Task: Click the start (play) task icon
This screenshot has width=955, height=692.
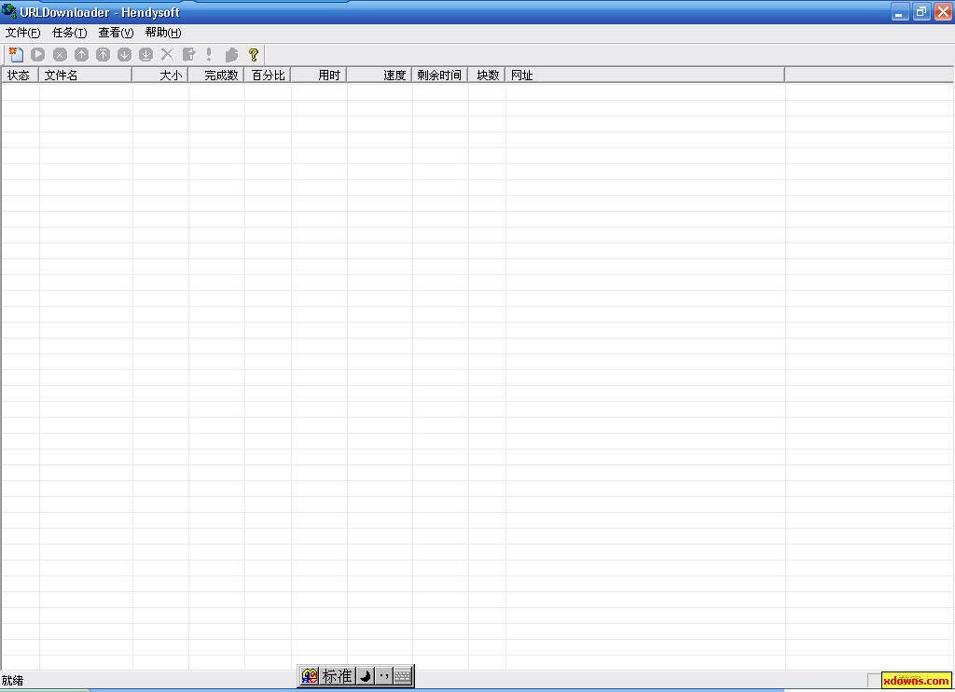Action: pos(37,55)
